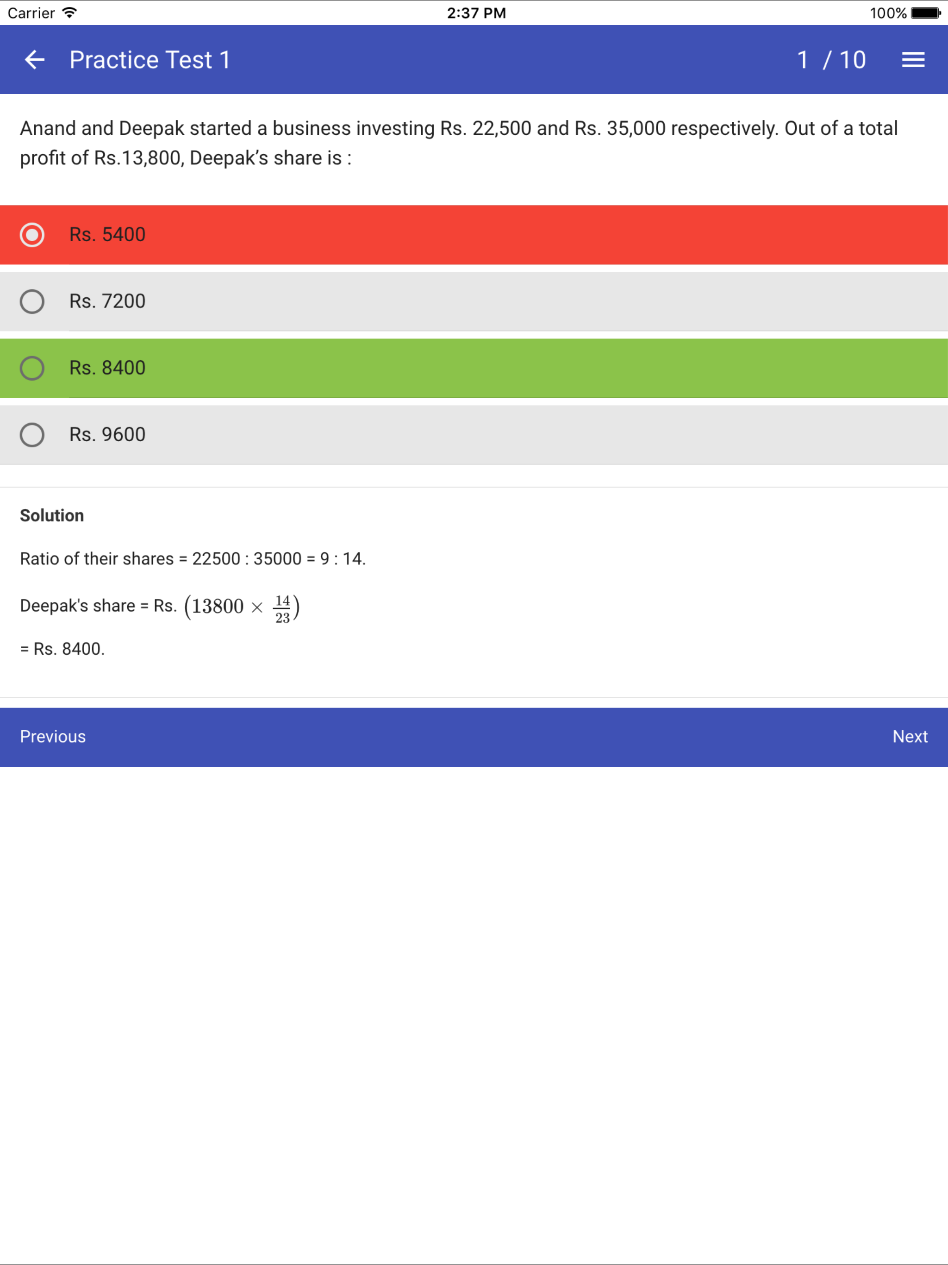Select the Rs. 5400 radio button

pos(32,234)
